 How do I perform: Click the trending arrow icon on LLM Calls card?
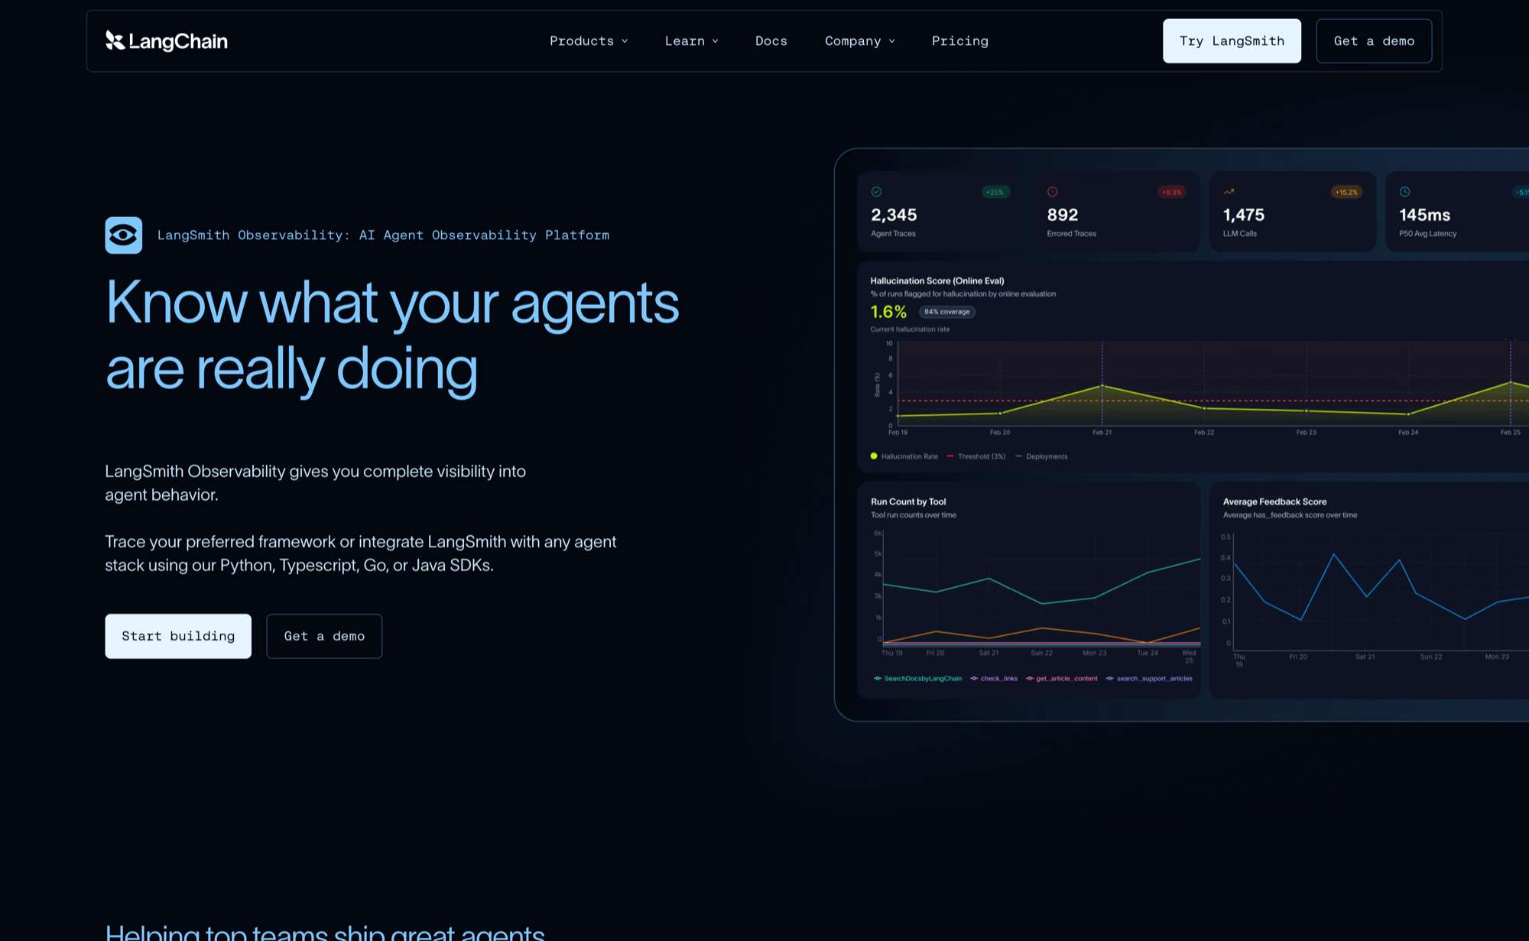[x=1229, y=192]
